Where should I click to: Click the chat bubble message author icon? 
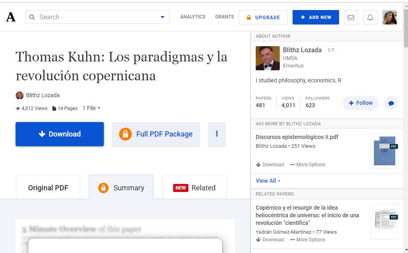point(391,103)
